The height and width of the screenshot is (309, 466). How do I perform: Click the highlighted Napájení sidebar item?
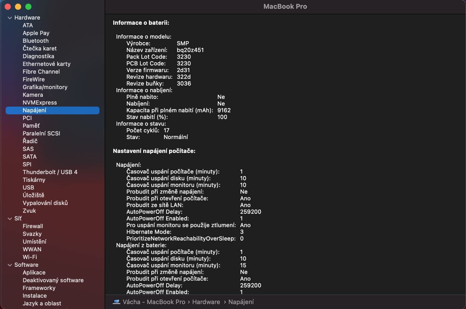point(35,110)
